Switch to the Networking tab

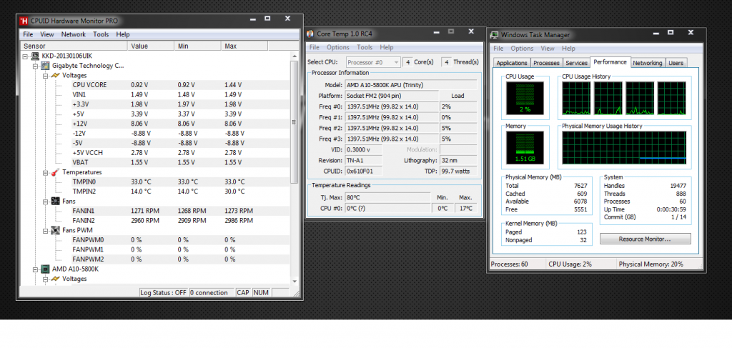click(x=647, y=63)
